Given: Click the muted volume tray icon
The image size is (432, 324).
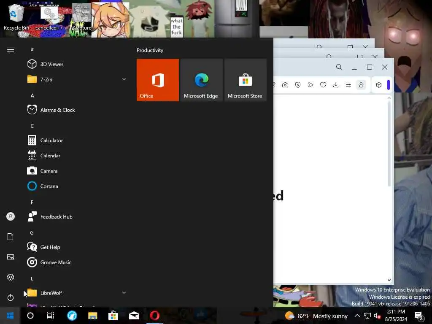Looking at the screenshot, I should 378,316.
